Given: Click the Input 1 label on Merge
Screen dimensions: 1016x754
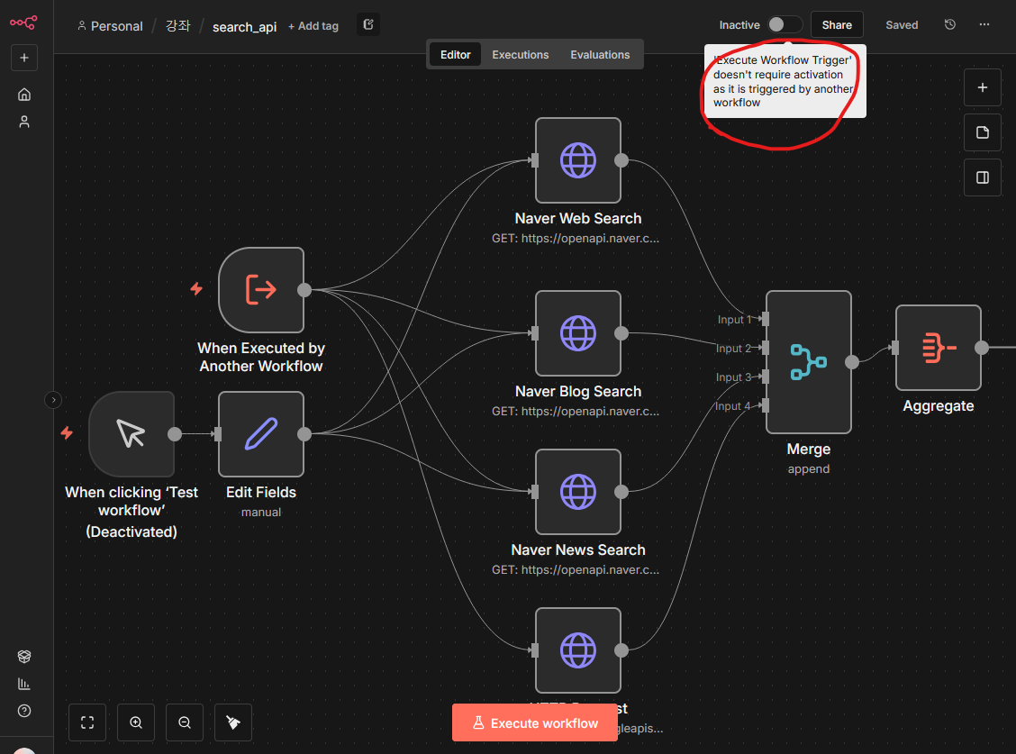Looking at the screenshot, I should (x=734, y=320).
